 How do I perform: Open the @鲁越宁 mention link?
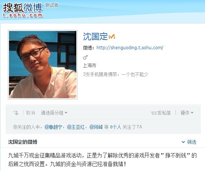[x=53, y=127]
